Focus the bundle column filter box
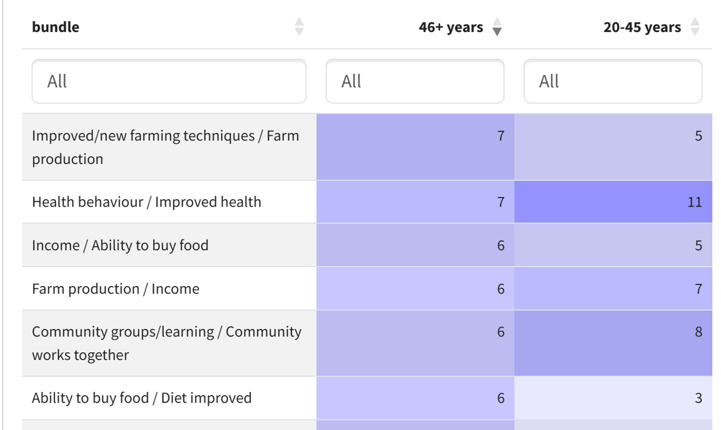The width and height of the screenshot is (721, 430). (169, 82)
